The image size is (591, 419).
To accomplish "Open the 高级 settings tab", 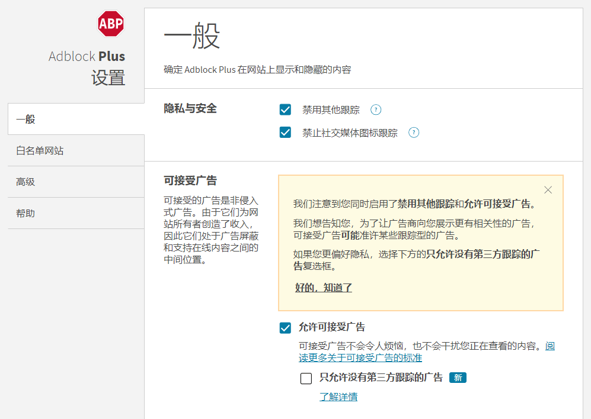I will [76, 182].
